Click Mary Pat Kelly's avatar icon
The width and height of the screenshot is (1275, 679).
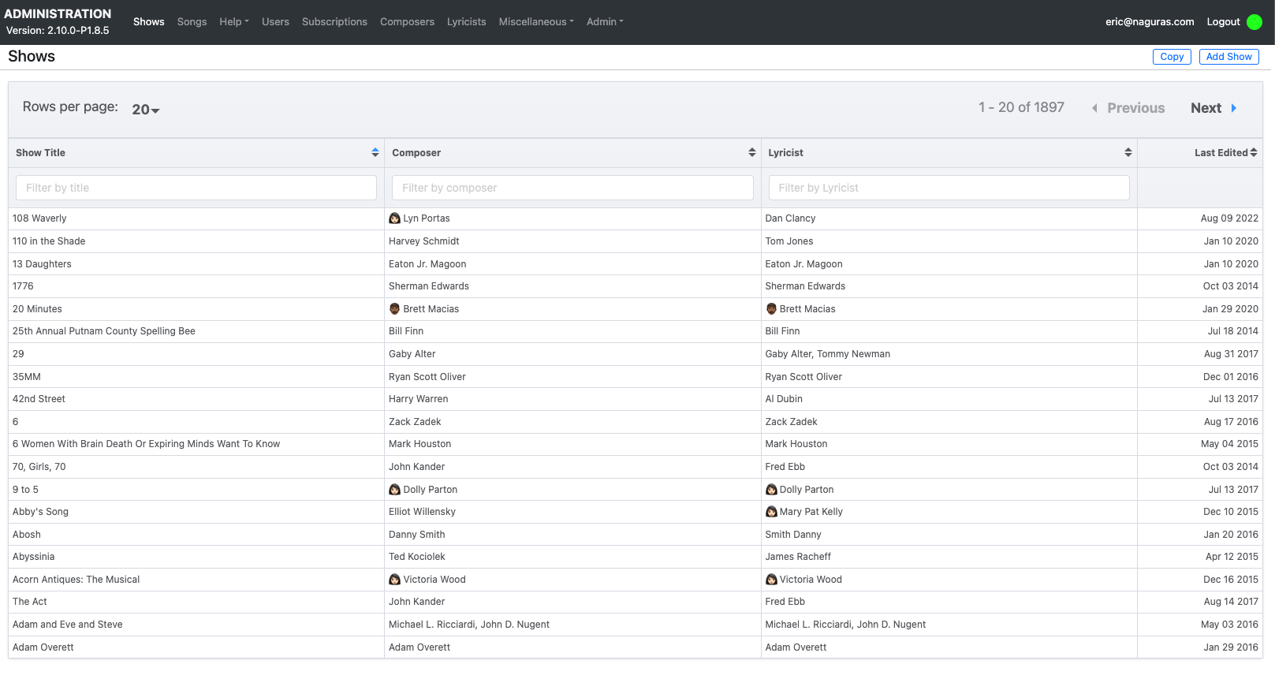(x=771, y=512)
